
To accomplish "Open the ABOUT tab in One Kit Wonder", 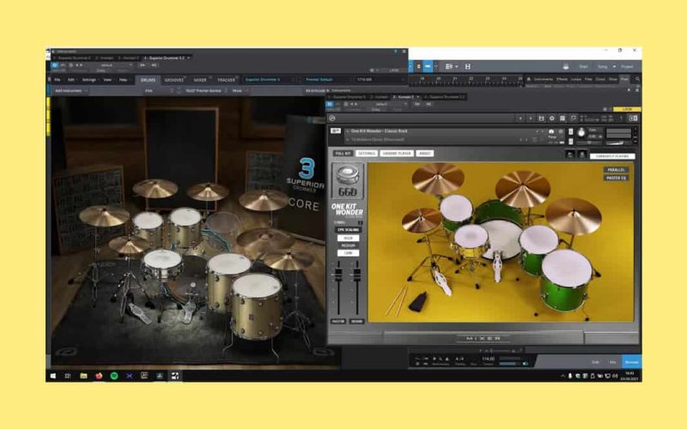I will [x=424, y=154].
